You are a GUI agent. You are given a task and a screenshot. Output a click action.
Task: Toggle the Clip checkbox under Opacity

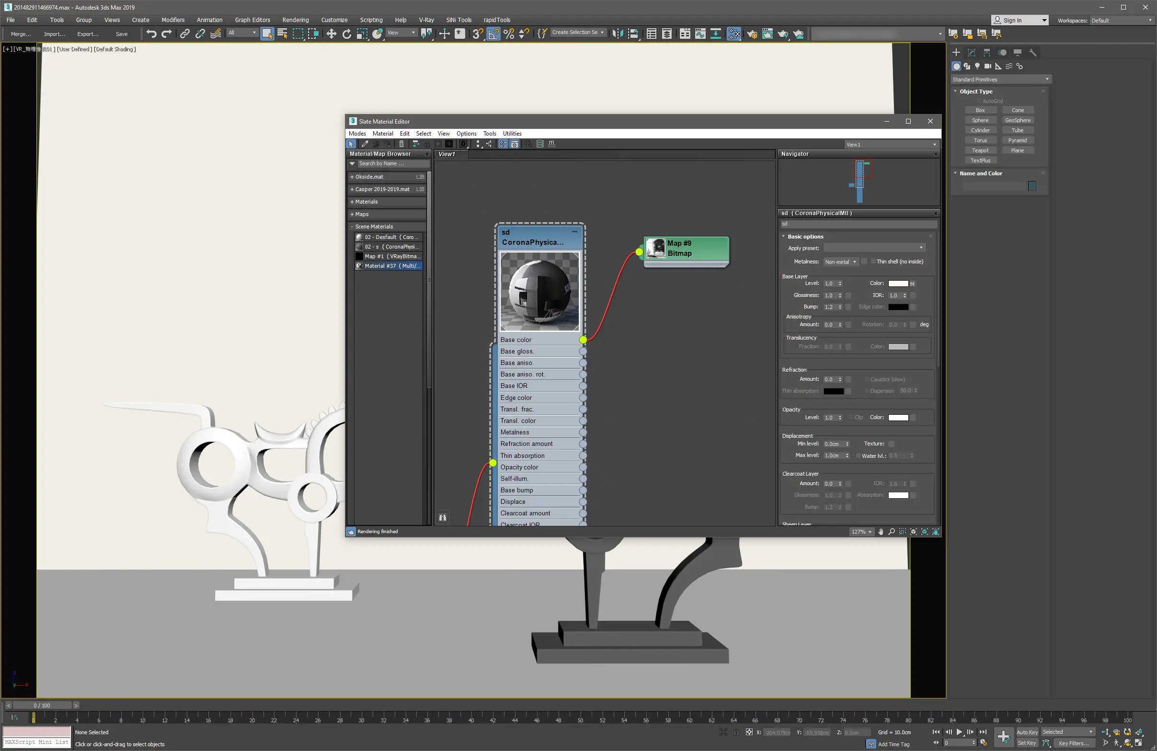[x=851, y=418]
